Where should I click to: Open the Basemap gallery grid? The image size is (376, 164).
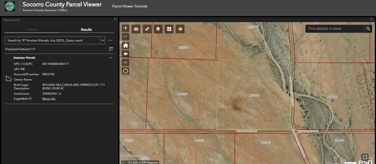pos(169,29)
